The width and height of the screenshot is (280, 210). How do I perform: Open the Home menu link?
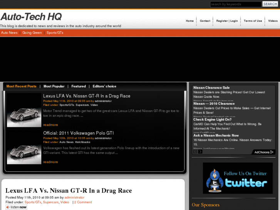[x=189, y=21]
